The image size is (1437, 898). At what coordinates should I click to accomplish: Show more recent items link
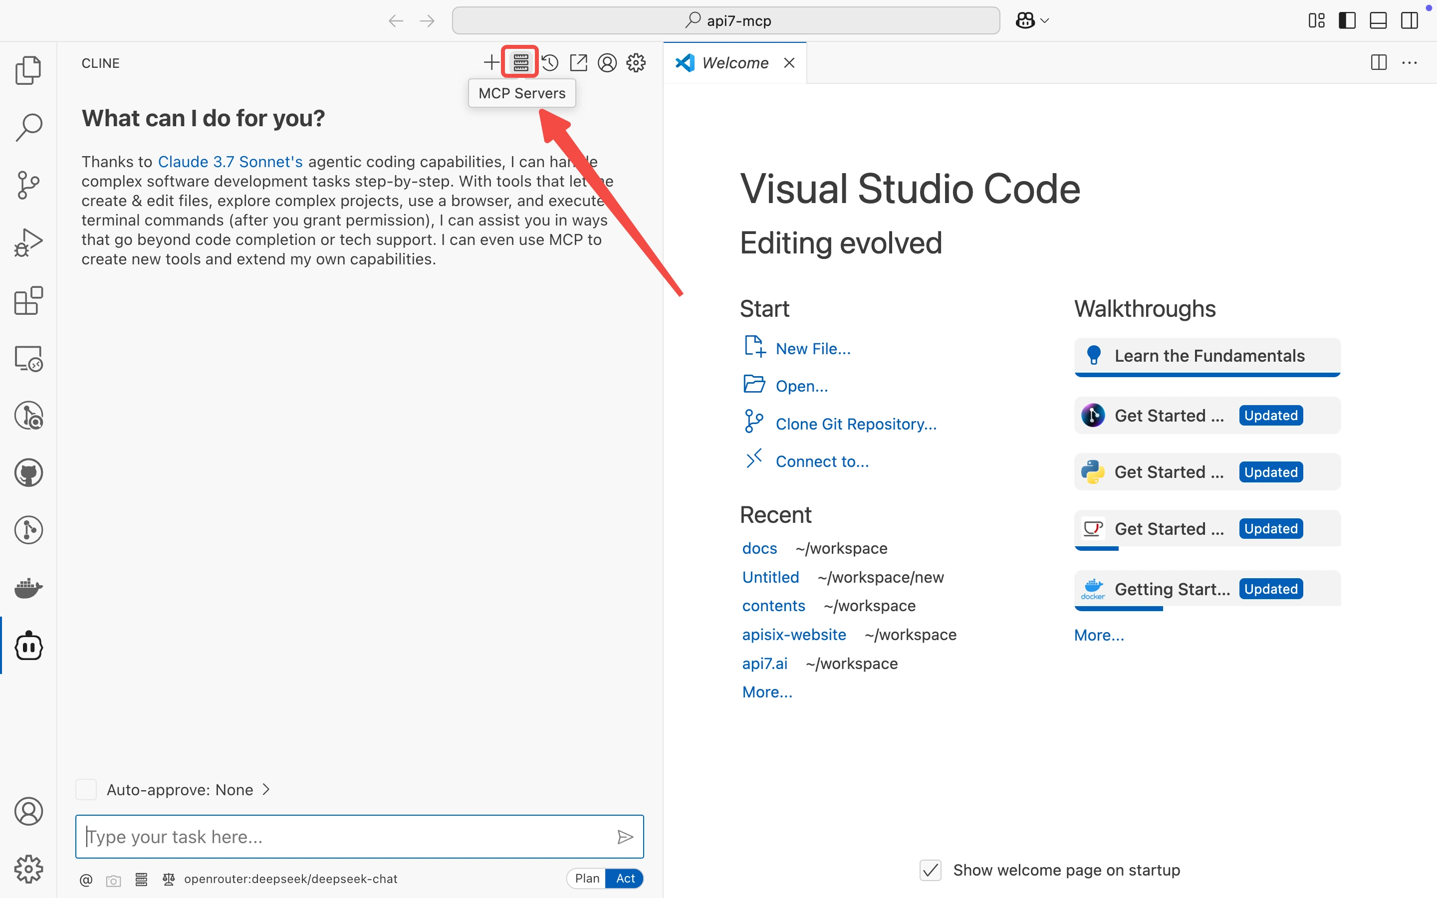(767, 692)
